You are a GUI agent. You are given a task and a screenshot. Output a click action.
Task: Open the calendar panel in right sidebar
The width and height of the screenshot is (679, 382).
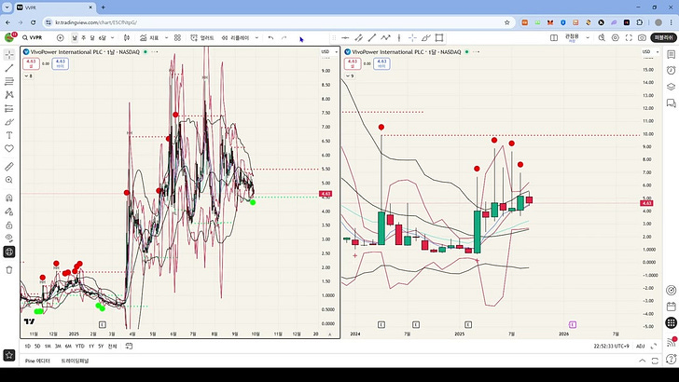click(x=672, y=307)
